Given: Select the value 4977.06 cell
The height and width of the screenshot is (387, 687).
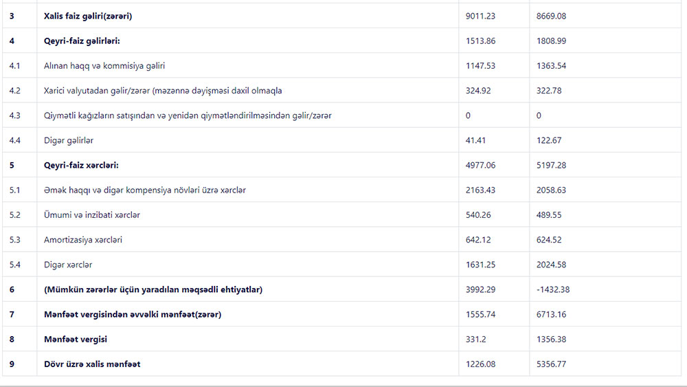Looking at the screenshot, I should (x=480, y=166).
